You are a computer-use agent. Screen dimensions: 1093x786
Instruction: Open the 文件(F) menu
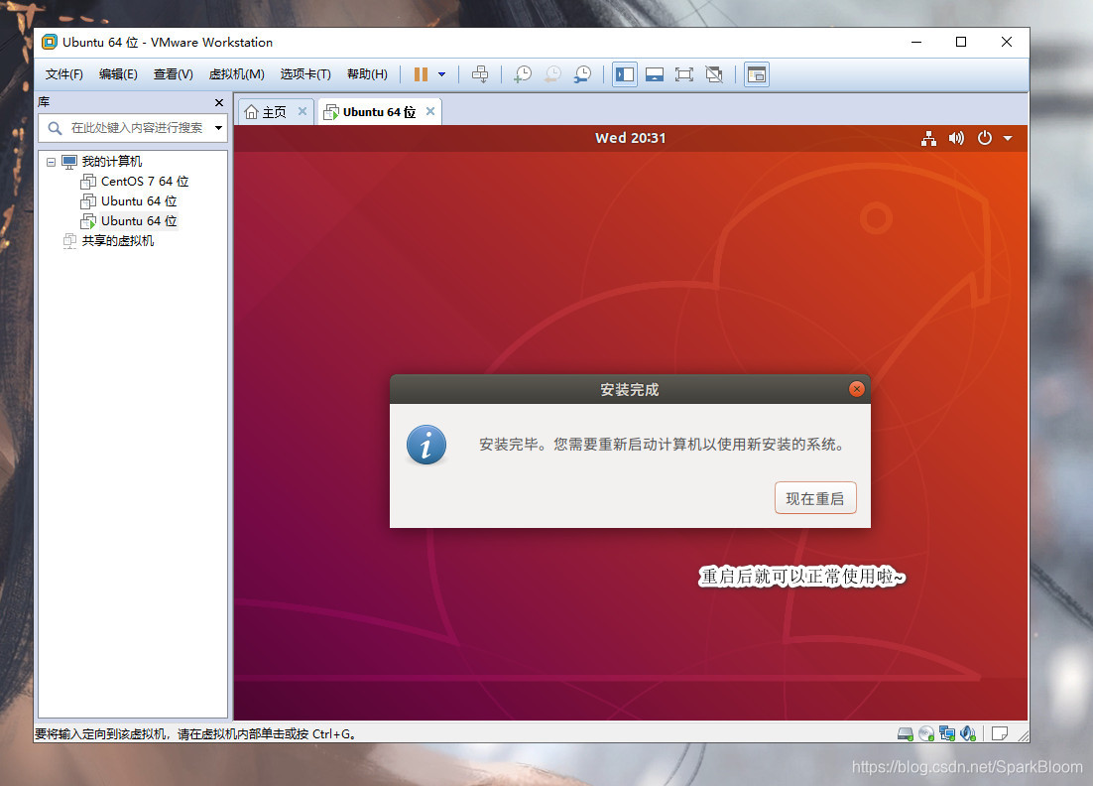pyautogui.click(x=64, y=74)
